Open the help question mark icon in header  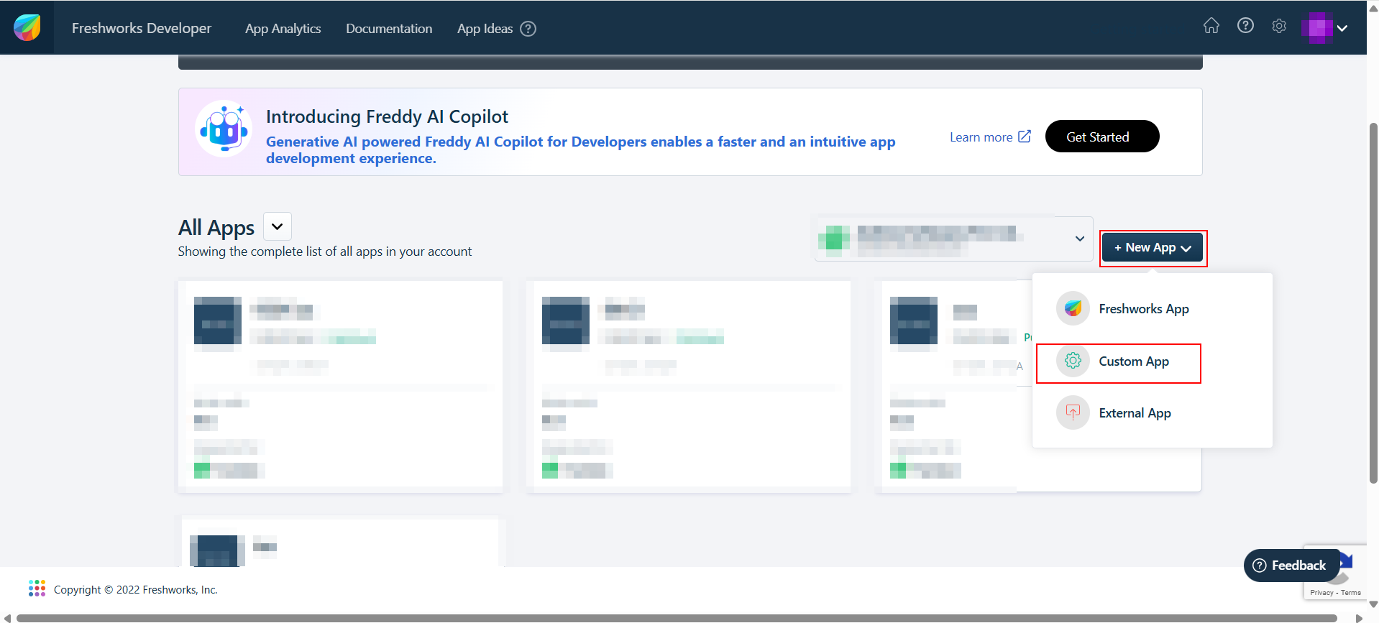coord(1245,26)
